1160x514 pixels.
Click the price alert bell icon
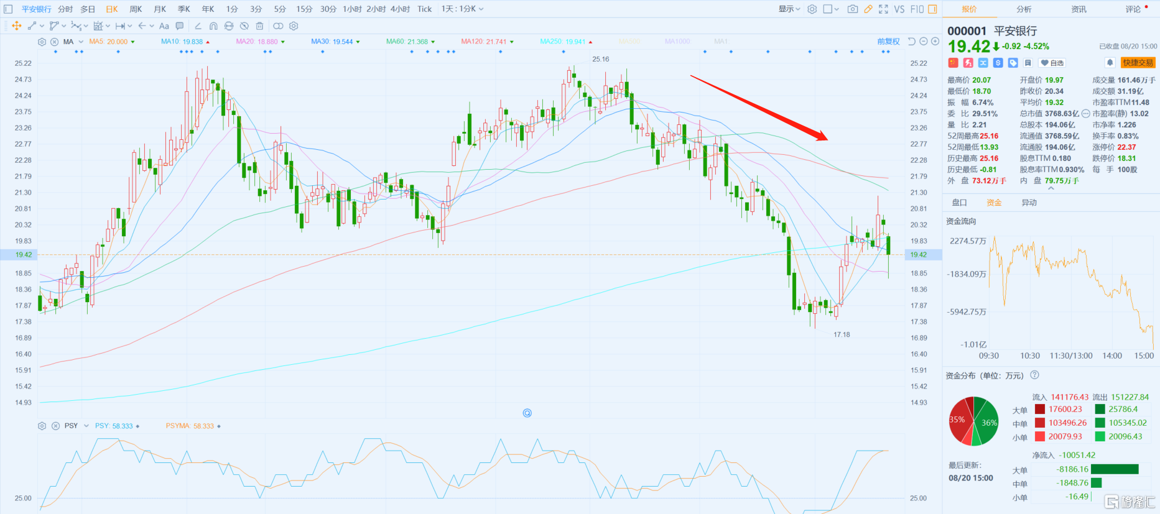coord(1110,63)
